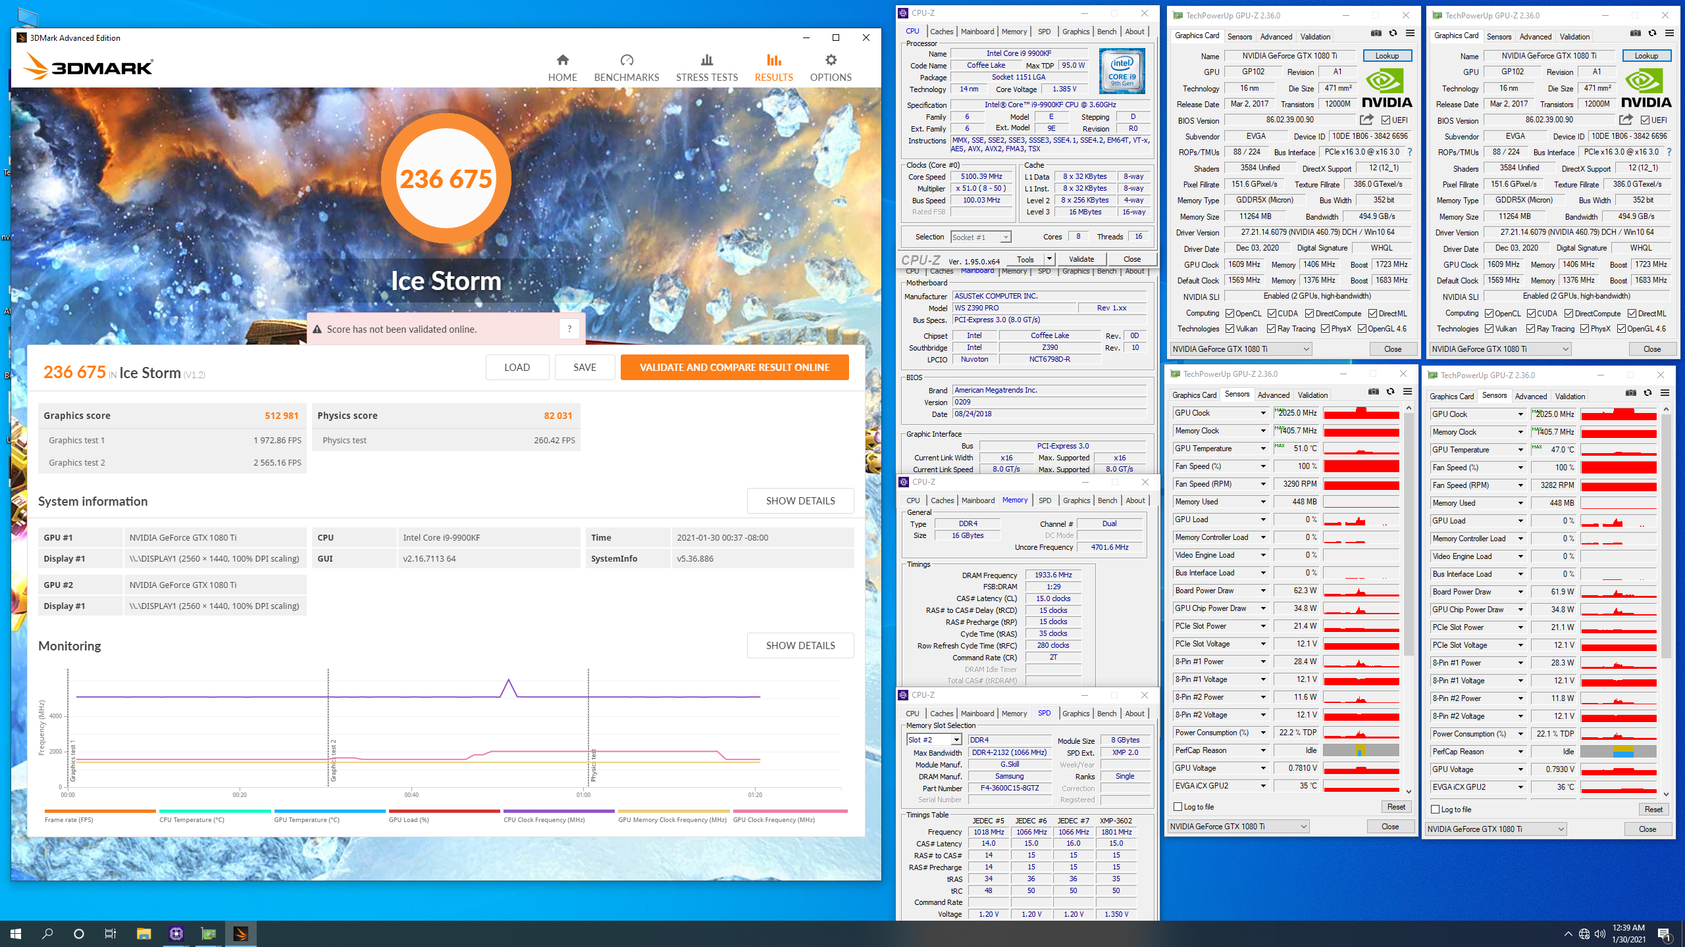The image size is (1685, 947).
Task: Open Task View from the taskbar
Action: (x=111, y=933)
